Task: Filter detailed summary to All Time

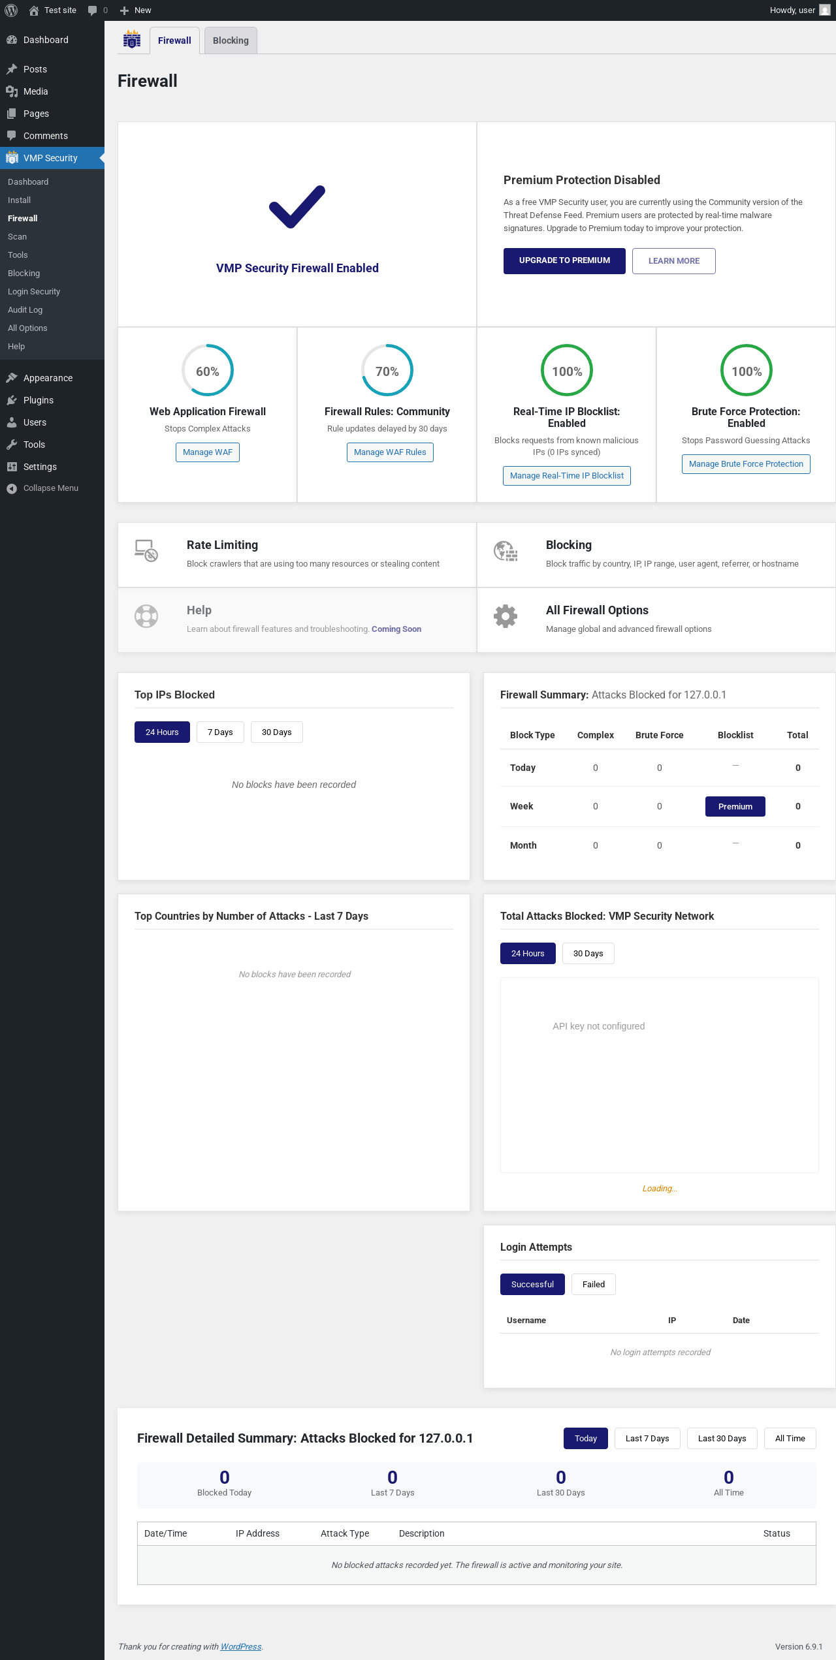Action: coord(790,1439)
